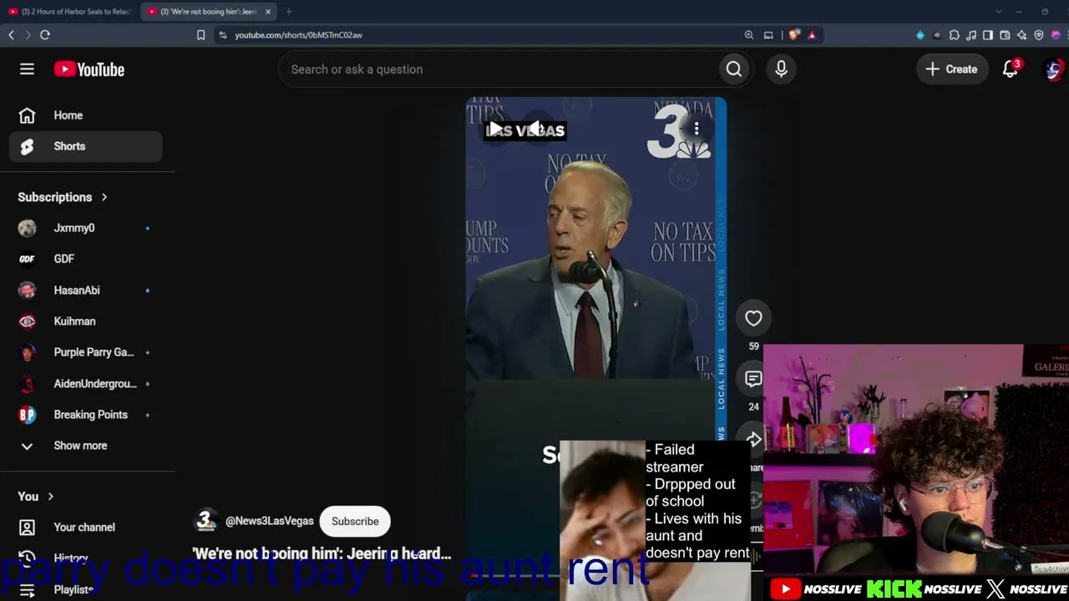Open Shorts in the sidebar
The height and width of the screenshot is (601, 1069).
(x=86, y=146)
